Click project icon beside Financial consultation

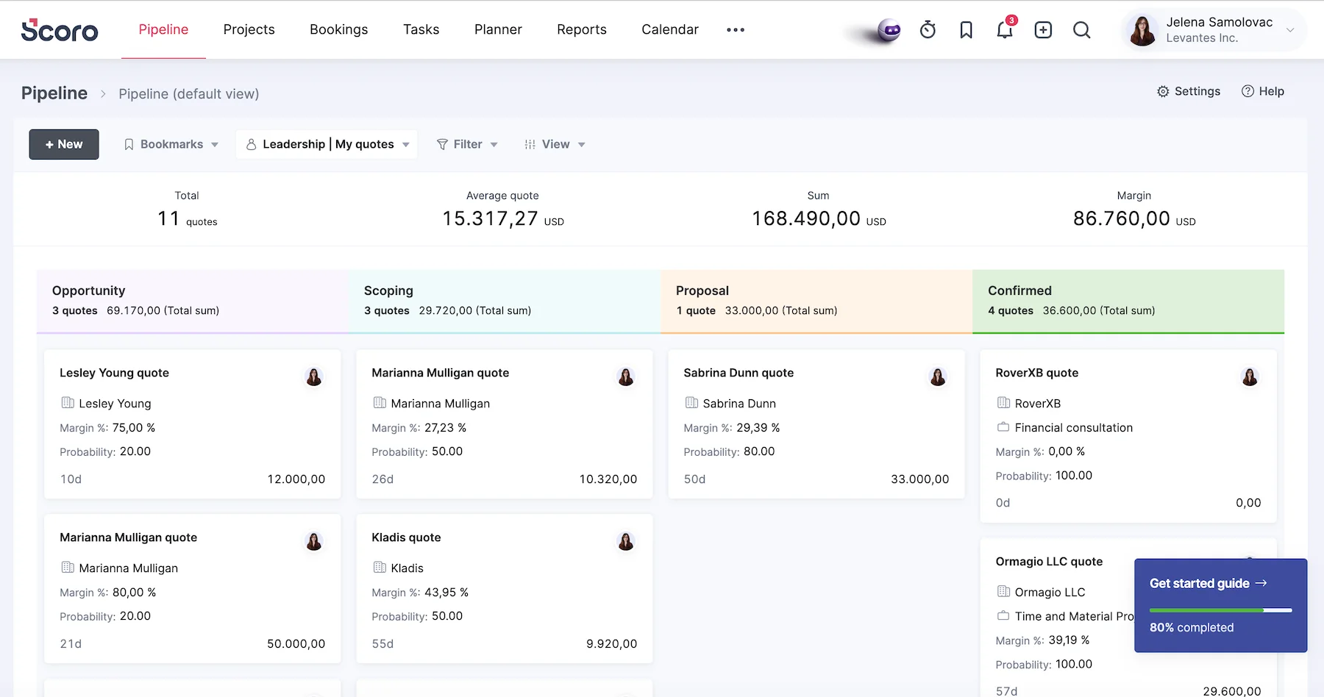click(x=1003, y=427)
